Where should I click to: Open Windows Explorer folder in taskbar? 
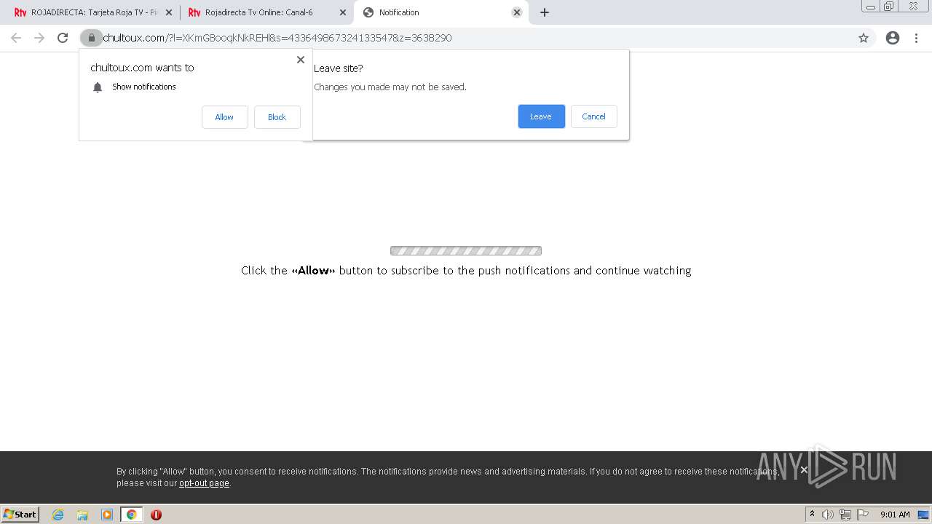click(x=82, y=515)
